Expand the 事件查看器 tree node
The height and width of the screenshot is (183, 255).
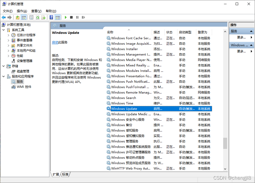click(x=9, y=40)
